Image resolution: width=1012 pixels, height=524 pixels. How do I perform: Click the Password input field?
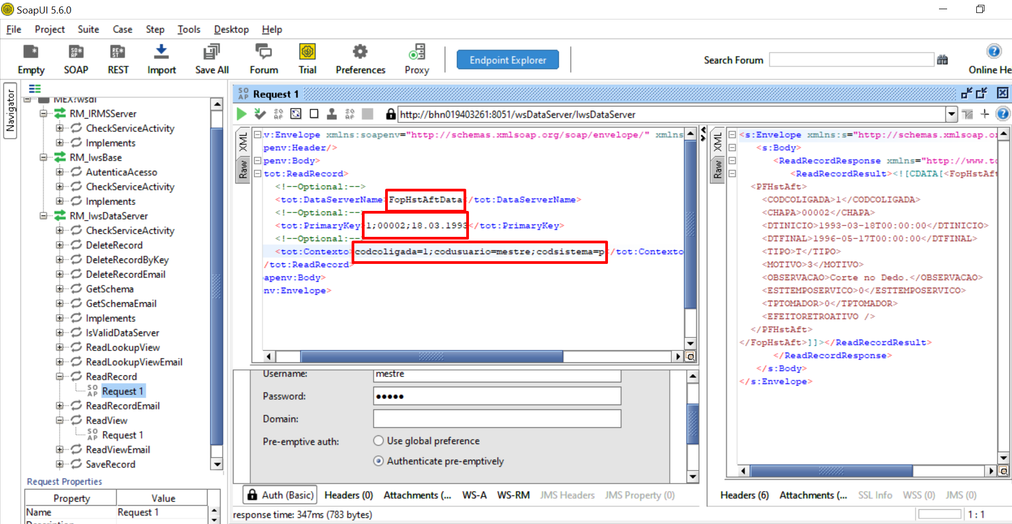[x=497, y=396]
